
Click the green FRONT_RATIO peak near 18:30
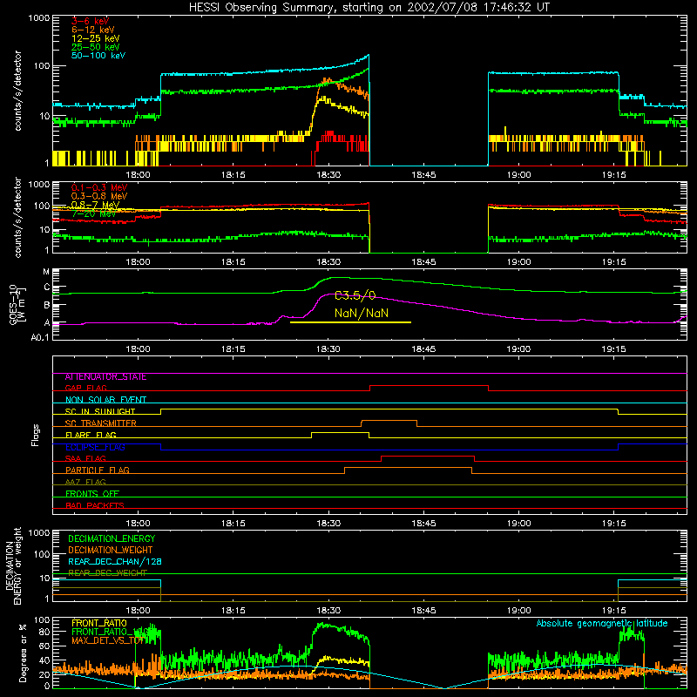[x=322, y=625]
